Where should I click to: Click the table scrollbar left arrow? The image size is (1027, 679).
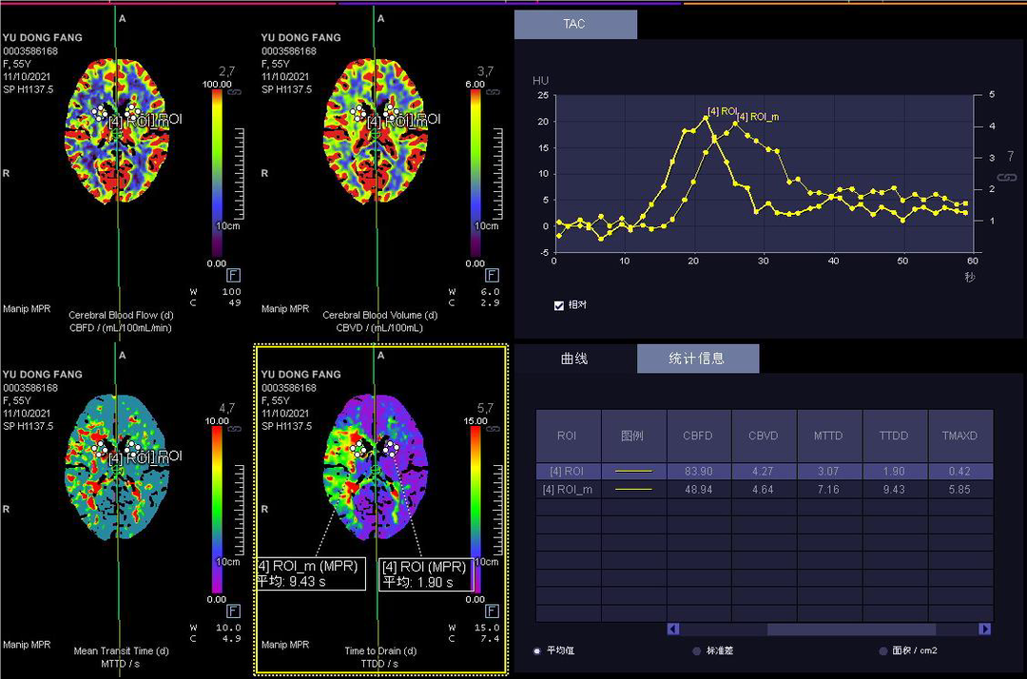pyautogui.click(x=672, y=629)
